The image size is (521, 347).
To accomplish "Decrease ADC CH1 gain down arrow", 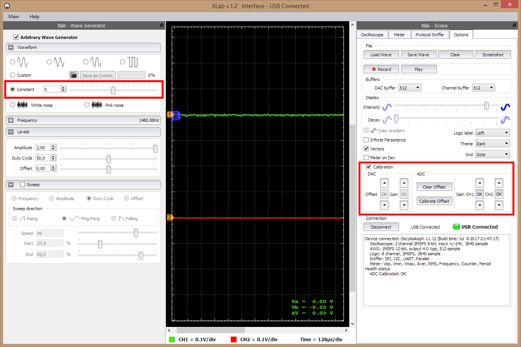I will pos(480,206).
